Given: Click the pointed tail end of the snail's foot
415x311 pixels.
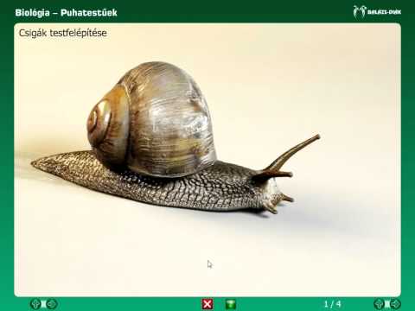Looking at the screenshot, I should 37,164.
